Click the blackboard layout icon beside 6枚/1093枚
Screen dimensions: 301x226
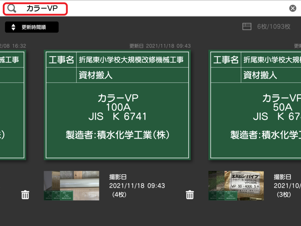[247, 26]
